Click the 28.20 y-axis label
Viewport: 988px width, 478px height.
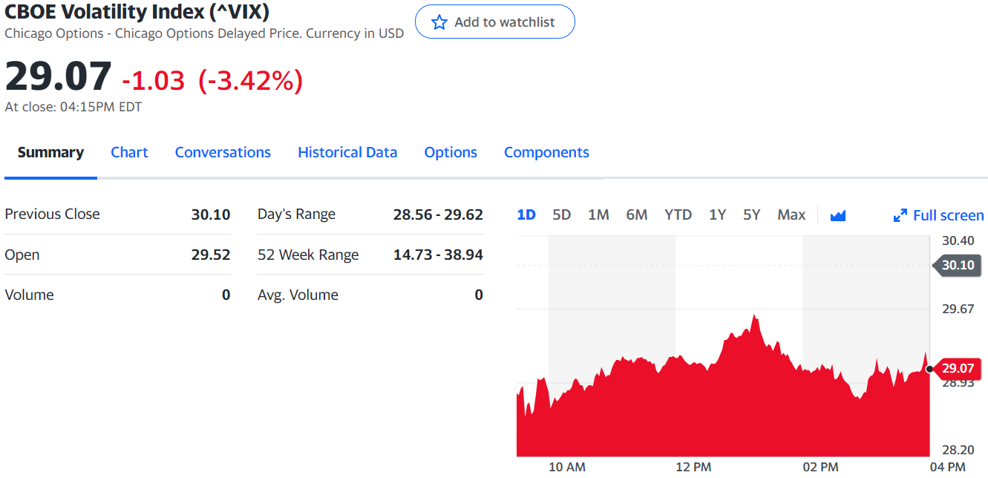pos(958,450)
